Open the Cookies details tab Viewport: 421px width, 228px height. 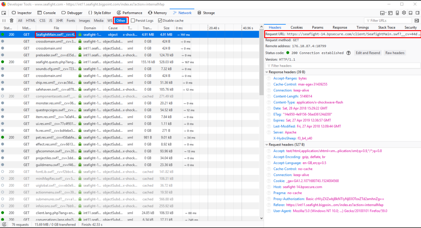(x=297, y=27)
